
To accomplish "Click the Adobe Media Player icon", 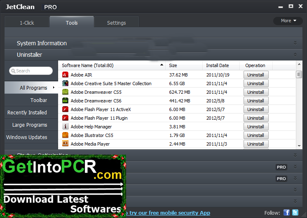I will click(x=65, y=144).
